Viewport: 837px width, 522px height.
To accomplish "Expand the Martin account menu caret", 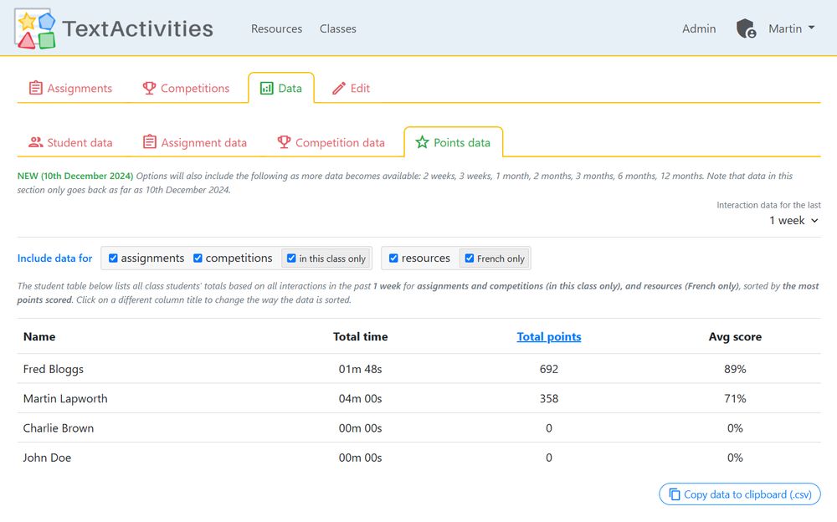I will 811,28.
